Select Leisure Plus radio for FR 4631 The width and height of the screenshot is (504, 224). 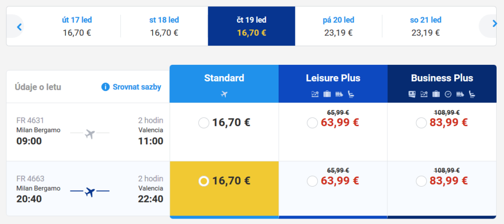(x=312, y=123)
